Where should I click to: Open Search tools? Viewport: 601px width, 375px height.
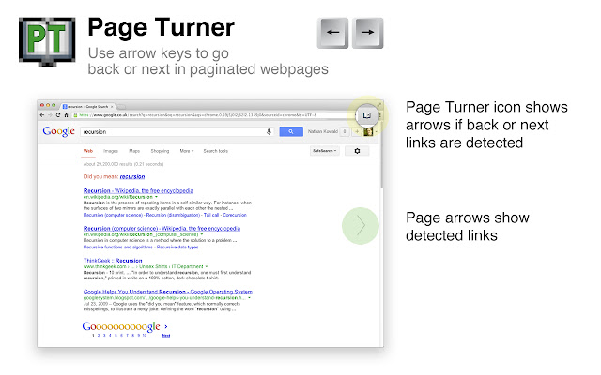215,151
